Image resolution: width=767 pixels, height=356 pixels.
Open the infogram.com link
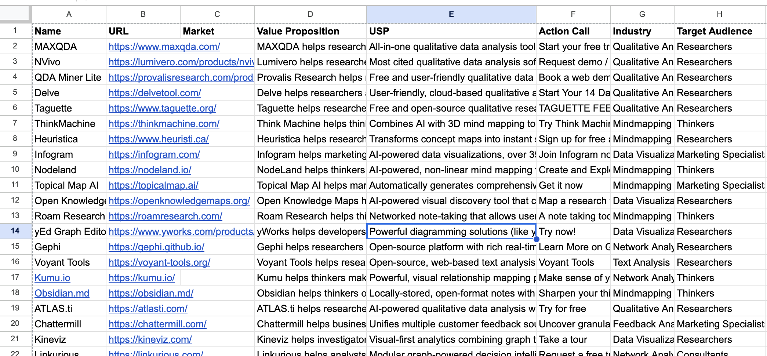click(x=154, y=155)
